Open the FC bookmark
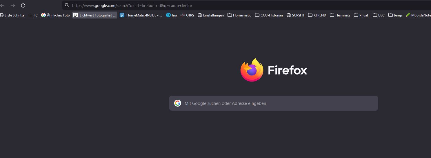 [33, 15]
